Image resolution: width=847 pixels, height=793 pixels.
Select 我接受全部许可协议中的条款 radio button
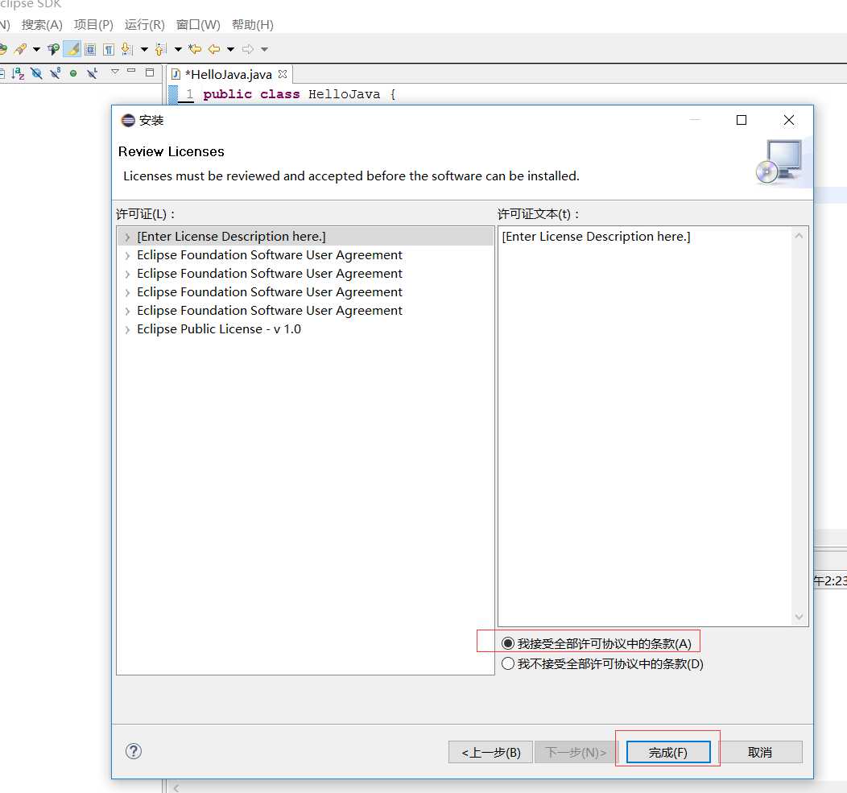tap(508, 642)
